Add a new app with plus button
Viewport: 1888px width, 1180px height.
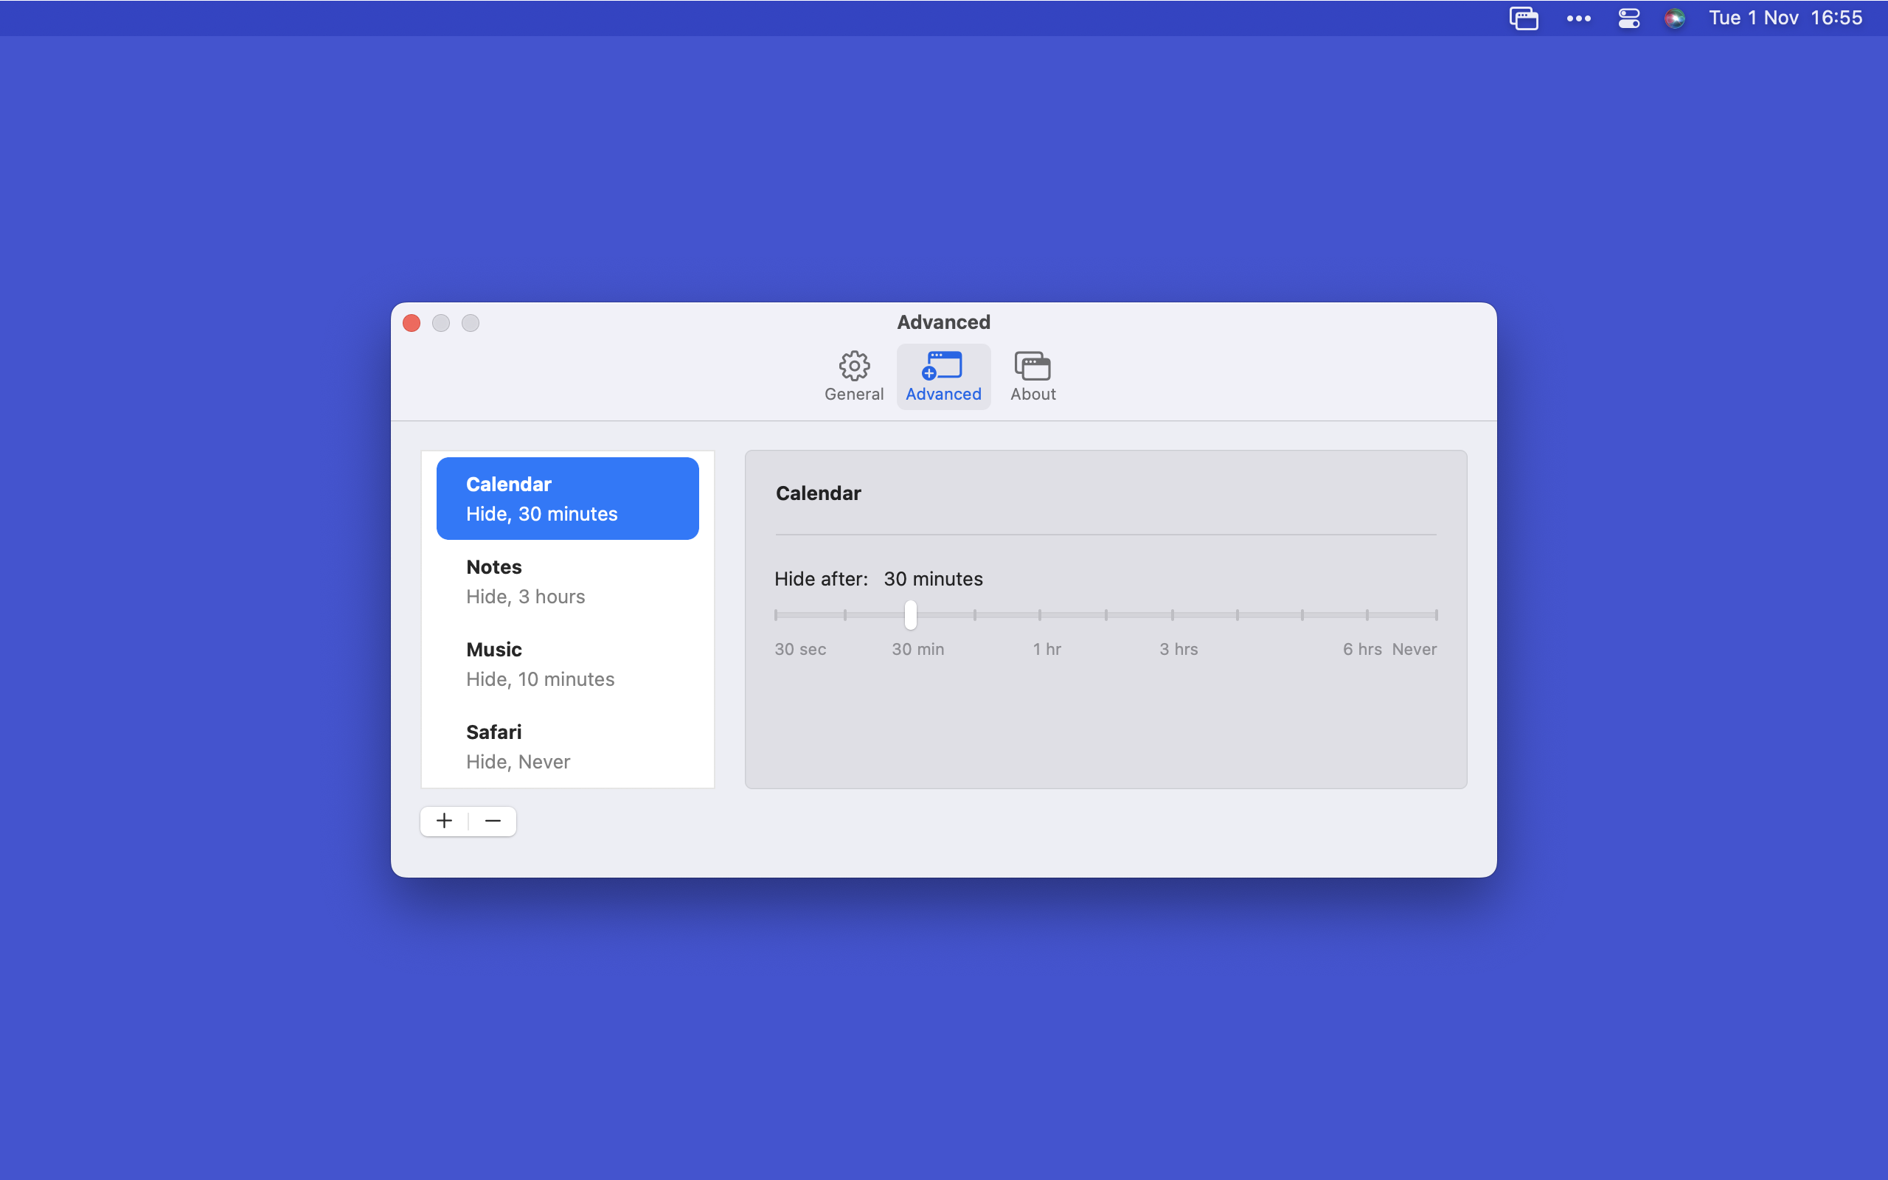[x=444, y=821]
